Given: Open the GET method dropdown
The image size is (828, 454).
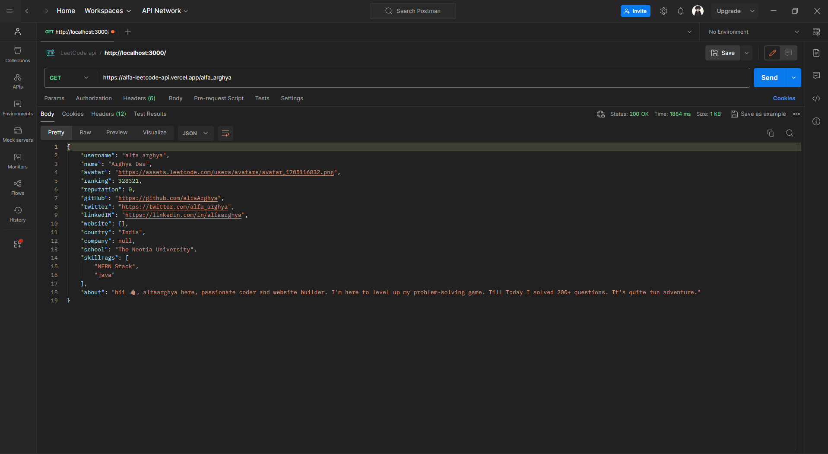Looking at the screenshot, I should click(x=69, y=78).
